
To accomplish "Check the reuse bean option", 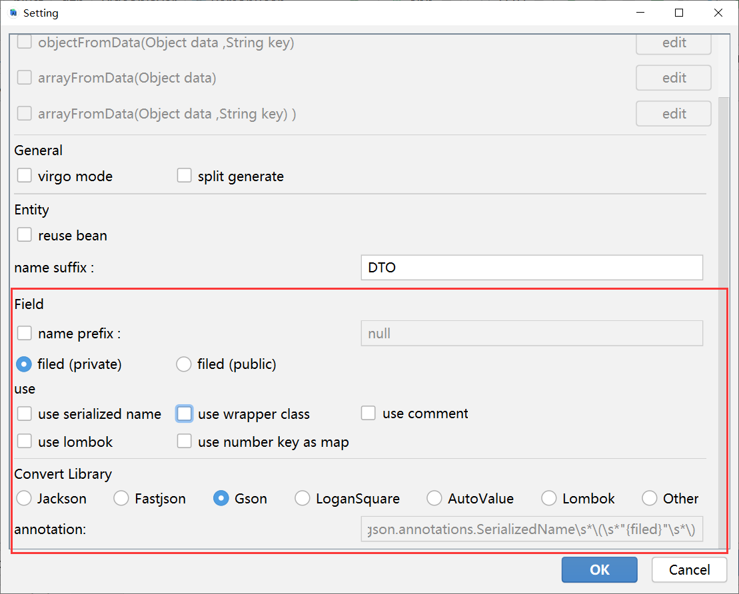I will click(x=25, y=234).
